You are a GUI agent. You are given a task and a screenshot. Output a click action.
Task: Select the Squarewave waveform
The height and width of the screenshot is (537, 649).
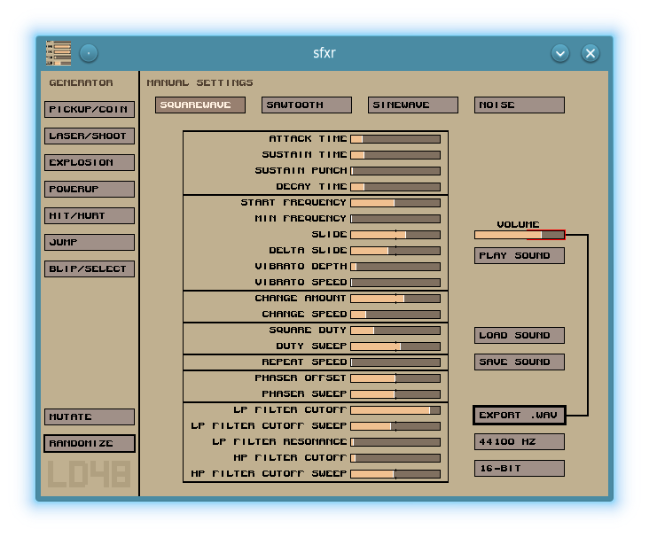(200, 105)
